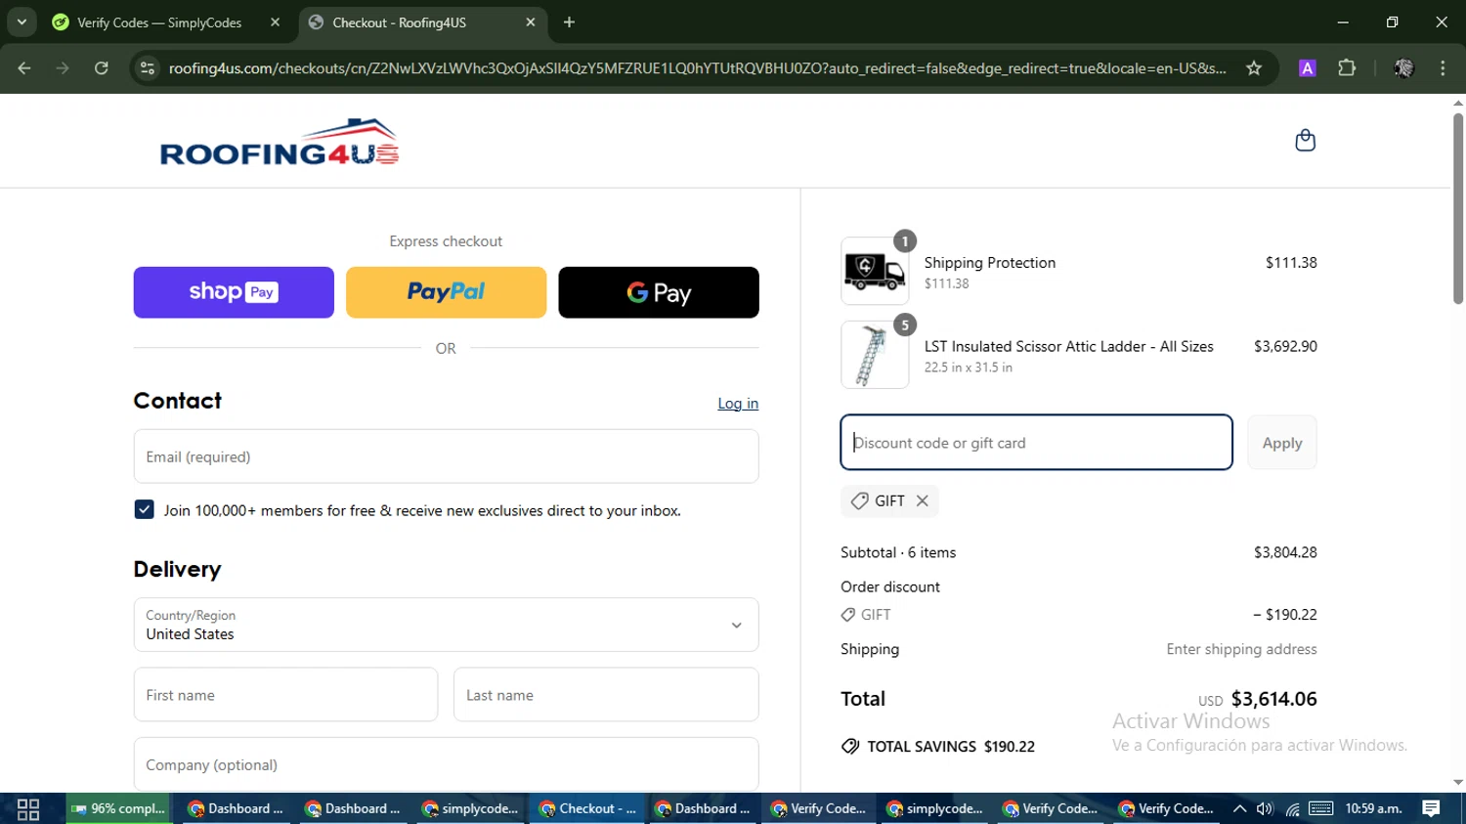Click the LST Insulated Scissor Attic Ladder title
Viewport: 1466px width, 824px height.
click(1068, 346)
